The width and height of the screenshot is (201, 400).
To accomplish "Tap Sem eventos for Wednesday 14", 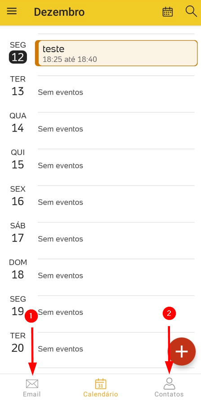I will tap(61, 129).
